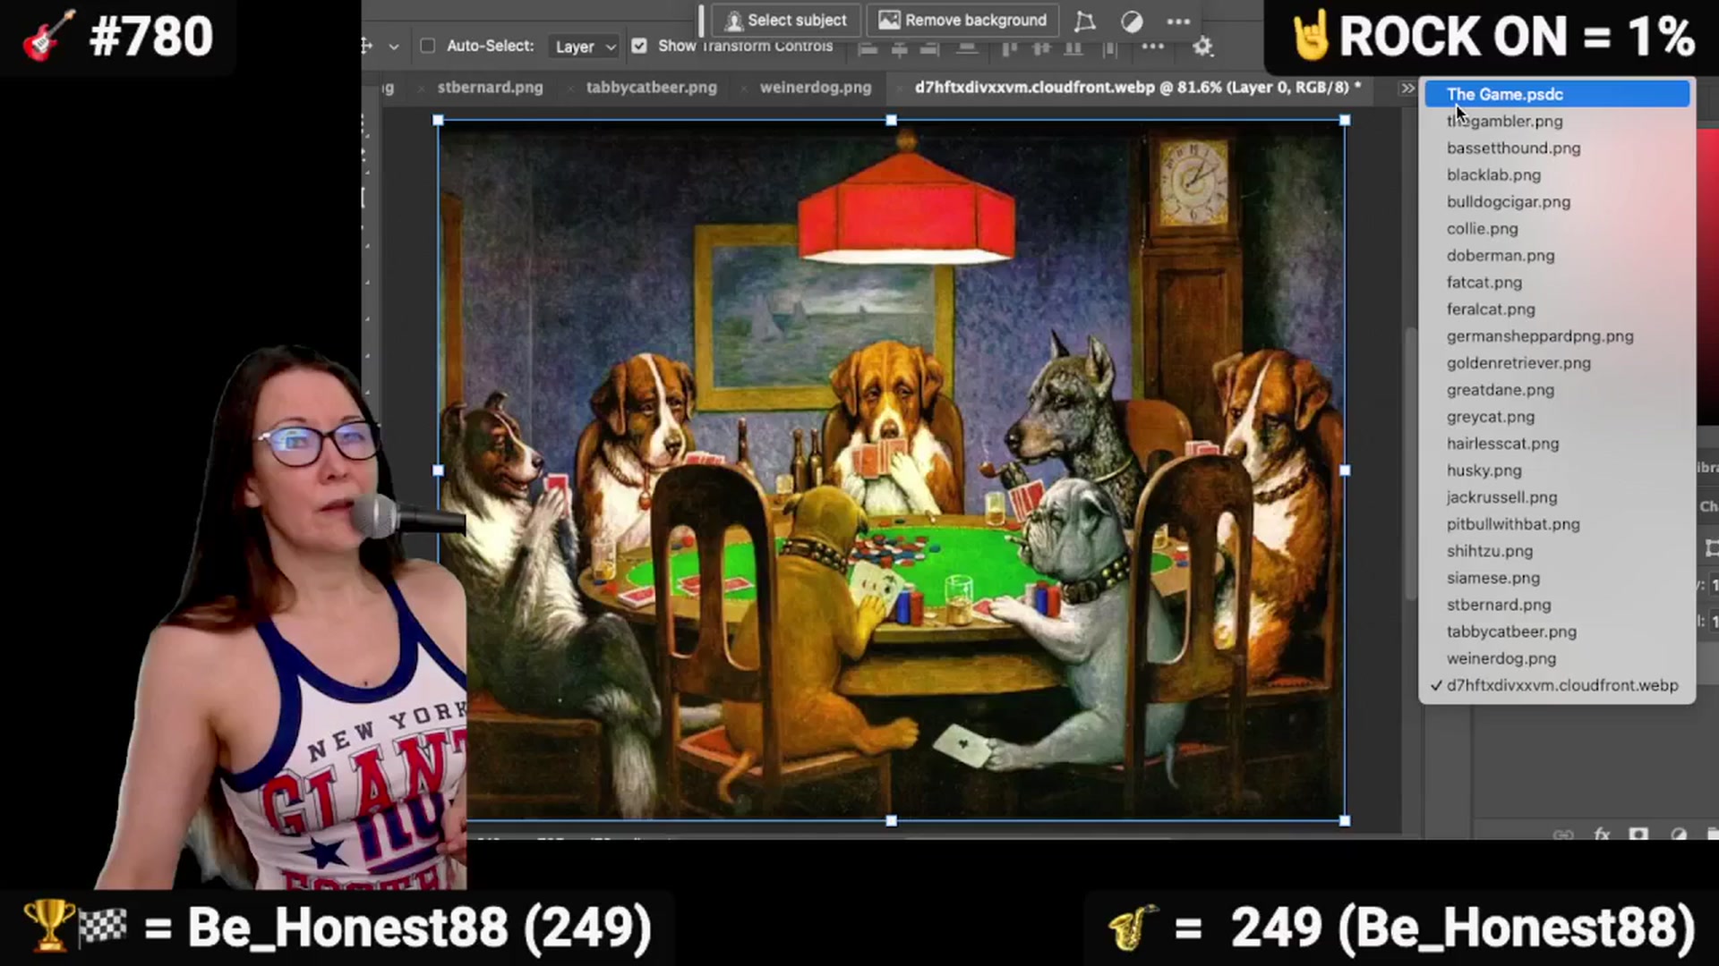The height and width of the screenshot is (966, 1719).
Task: Grab the contextual taskbar drag handle
Action: click(x=701, y=20)
